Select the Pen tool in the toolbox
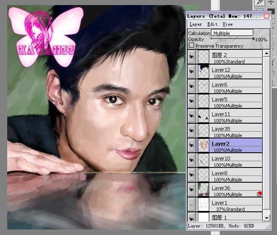277x235 pixels. click(260, 2)
